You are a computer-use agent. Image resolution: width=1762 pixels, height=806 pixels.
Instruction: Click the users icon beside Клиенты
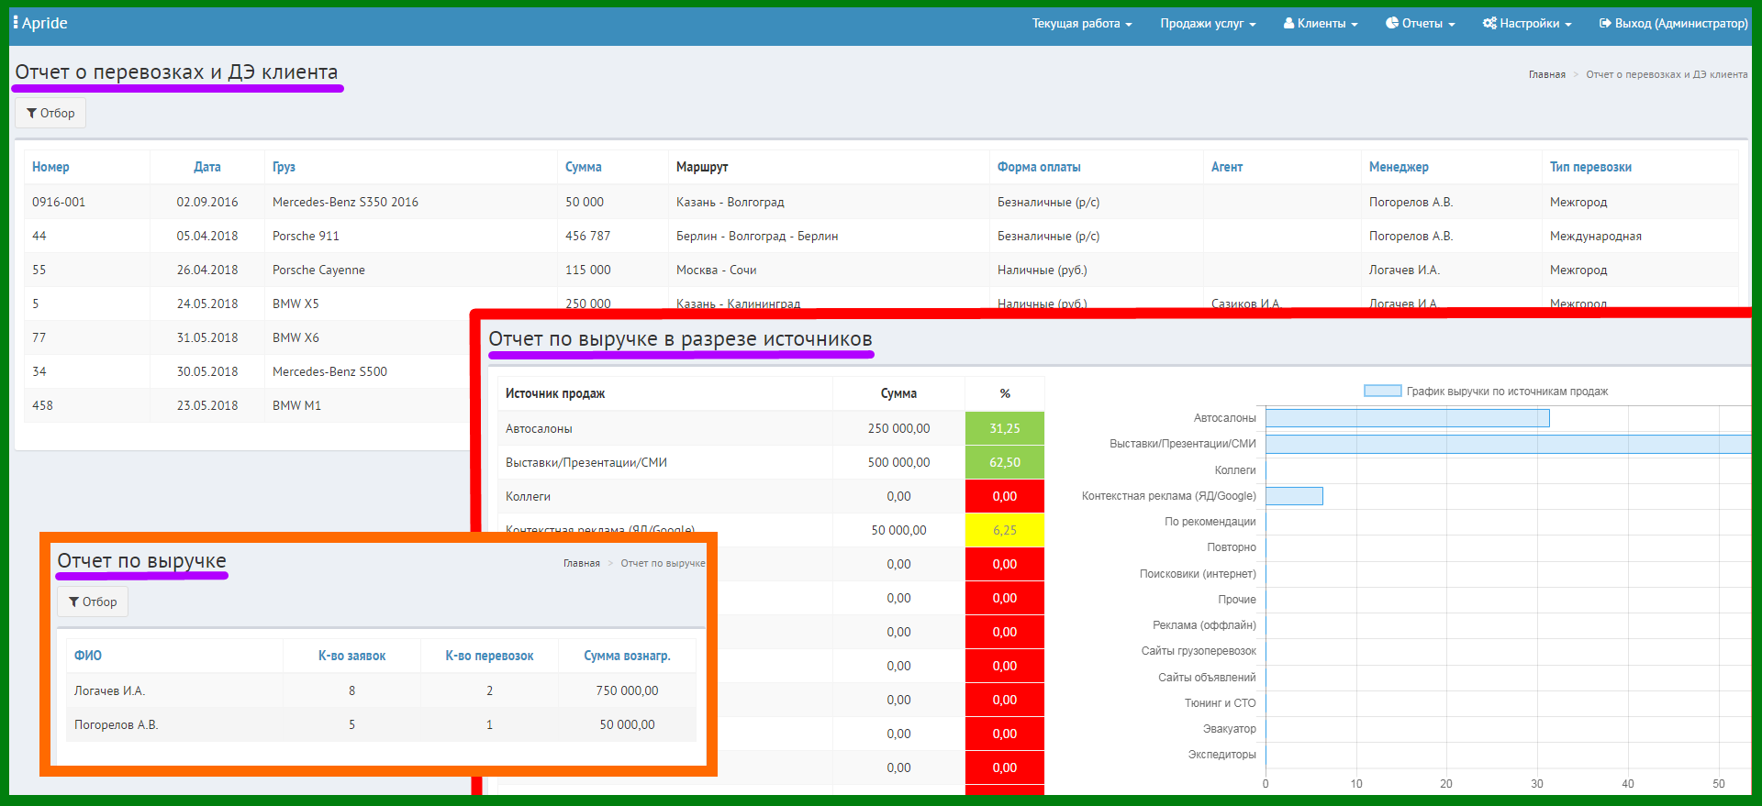[1288, 23]
